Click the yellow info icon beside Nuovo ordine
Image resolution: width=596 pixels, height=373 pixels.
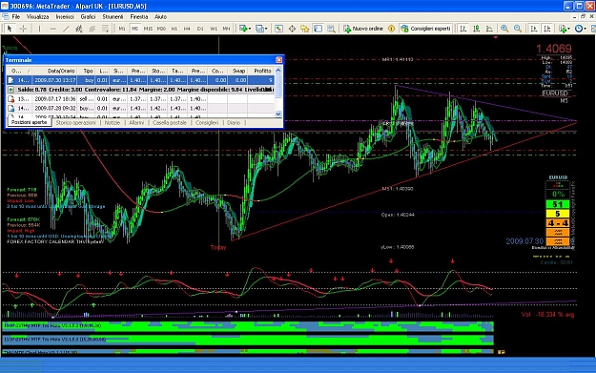click(x=391, y=29)
